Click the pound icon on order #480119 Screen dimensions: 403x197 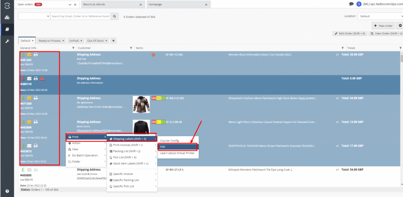click(x=23, y=78)
